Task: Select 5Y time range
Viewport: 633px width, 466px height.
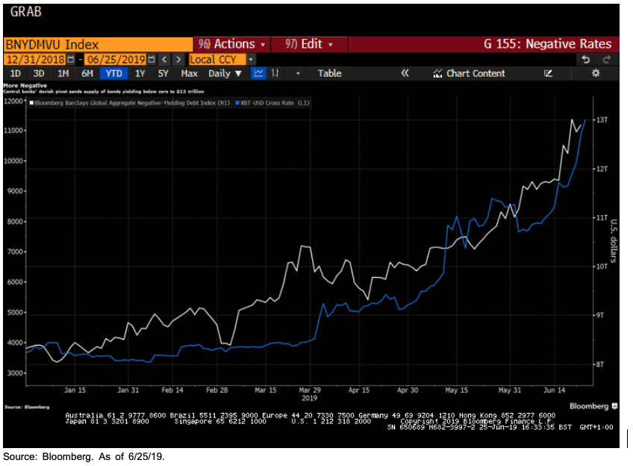Action: point(163,73)
